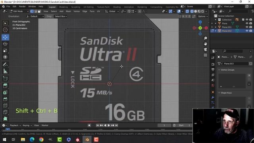
Task: Open the Playback dropdown in timeline
Action: pos(15,126)
